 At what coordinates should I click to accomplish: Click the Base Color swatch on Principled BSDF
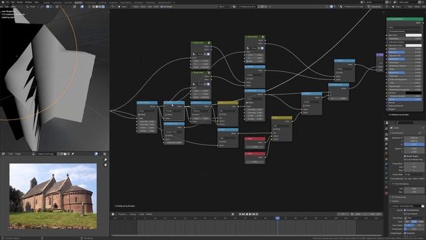click(413, 35)
